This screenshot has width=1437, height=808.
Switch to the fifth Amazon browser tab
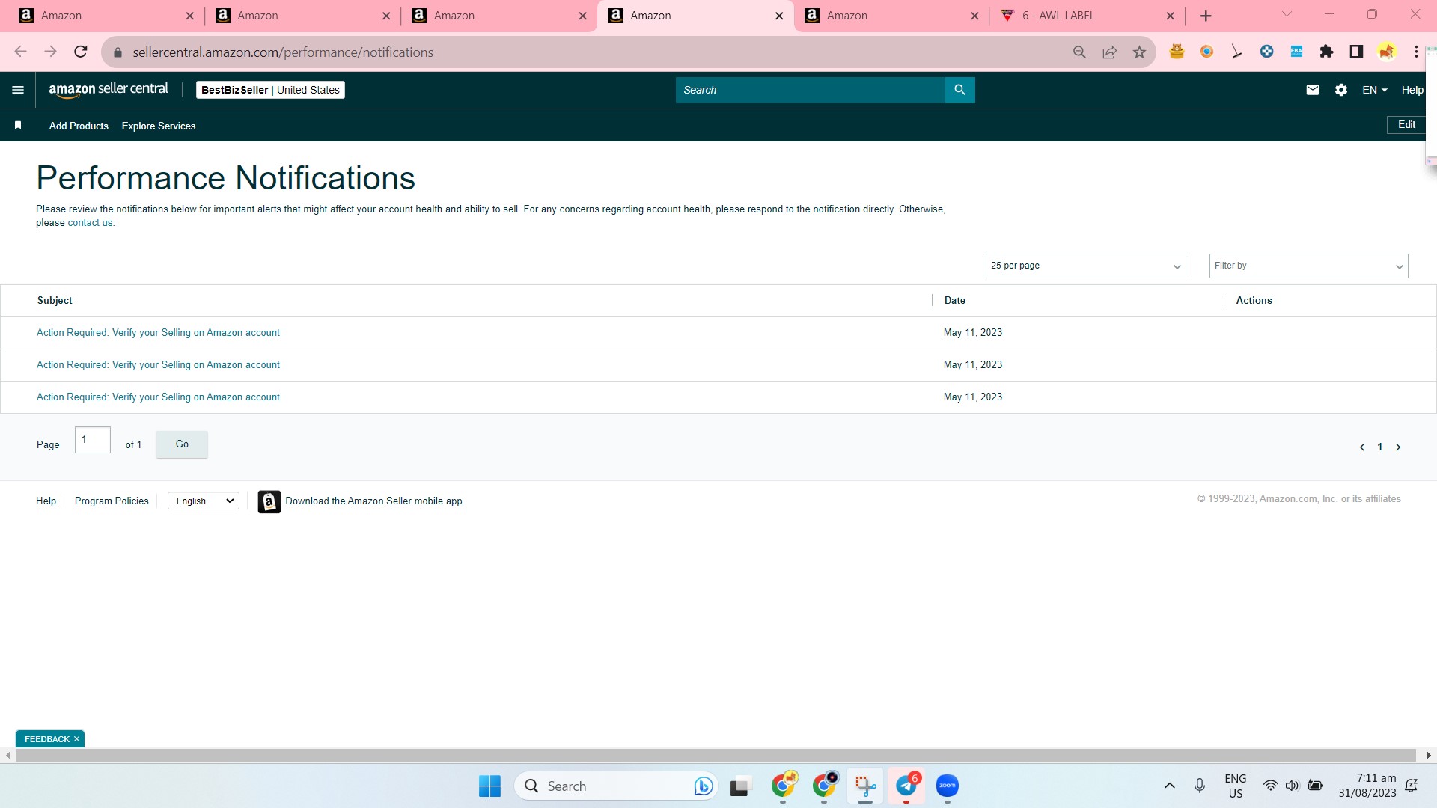(x=891, y=16)
